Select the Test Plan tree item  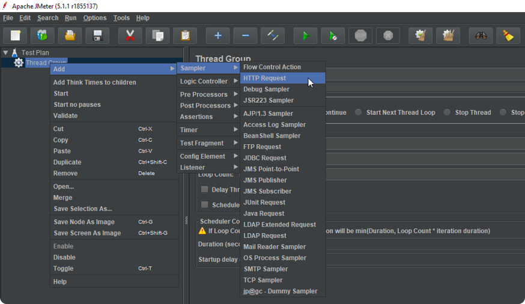tap(35, 52)
